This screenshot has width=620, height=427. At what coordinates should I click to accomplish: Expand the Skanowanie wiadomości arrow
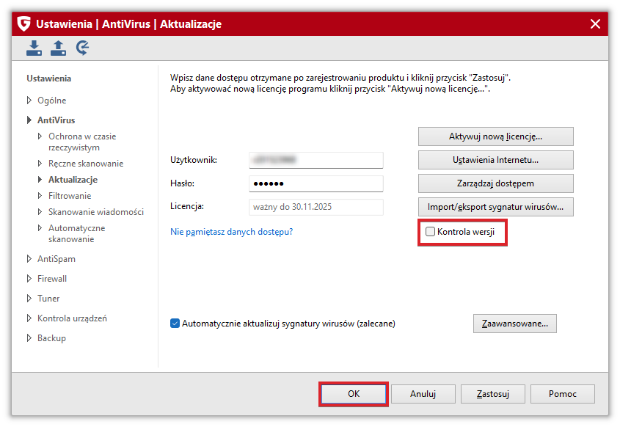click(x=40, y=212)
